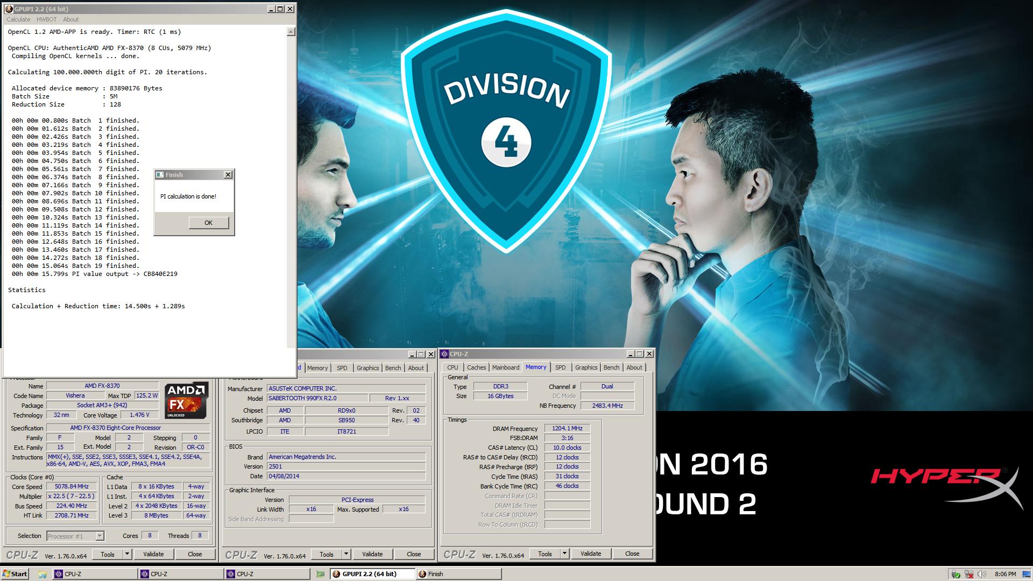Click OK in the Finish dialog
The image size is (1033, 581).
pos(209,223)
